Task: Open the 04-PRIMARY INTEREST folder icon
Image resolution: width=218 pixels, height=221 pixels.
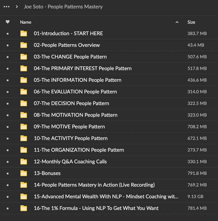Action: (23, 68)
